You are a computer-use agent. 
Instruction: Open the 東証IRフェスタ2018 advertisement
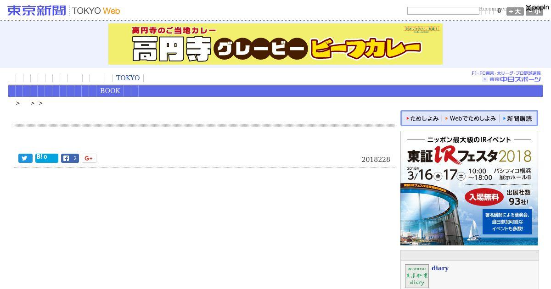(x=469, y=188)
